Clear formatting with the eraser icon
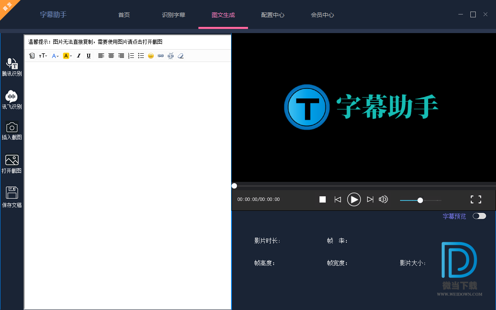 tap(181, 56)
